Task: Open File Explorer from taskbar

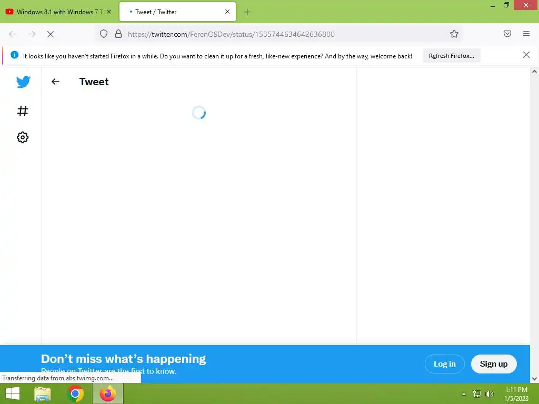Action: 42,393
